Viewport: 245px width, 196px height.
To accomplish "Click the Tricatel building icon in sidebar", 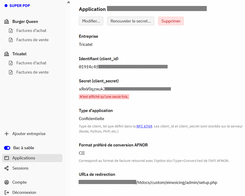I will pos(7,54).
